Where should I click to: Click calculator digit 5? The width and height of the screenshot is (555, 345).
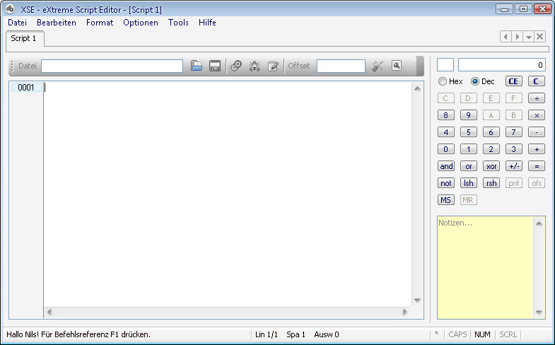468,132
